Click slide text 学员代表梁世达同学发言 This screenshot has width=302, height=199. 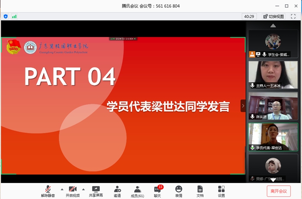168,106
